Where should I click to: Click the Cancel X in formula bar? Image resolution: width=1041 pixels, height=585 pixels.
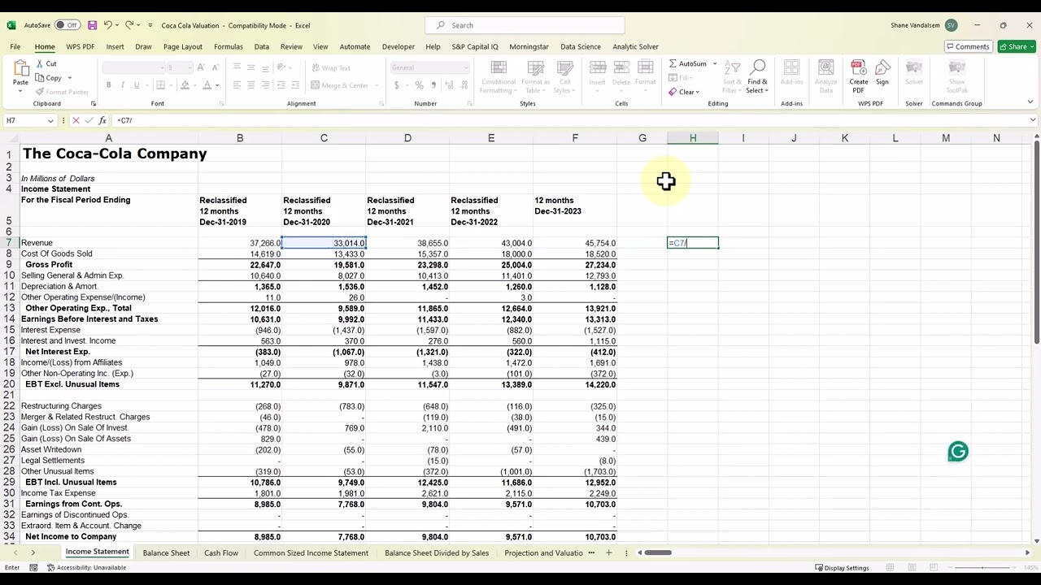(x=76, y=120)
